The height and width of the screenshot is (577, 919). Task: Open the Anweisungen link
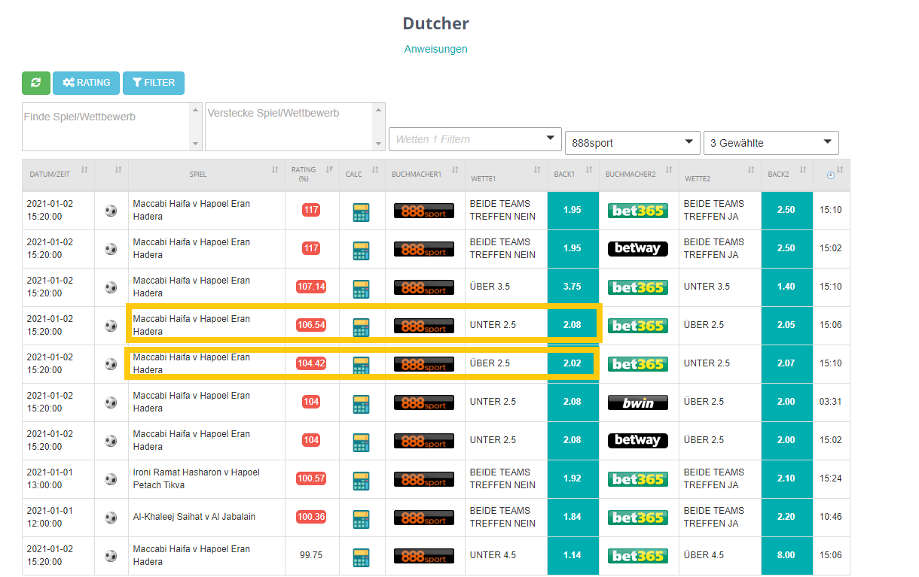pyautogui.click(x=435, y=49)
